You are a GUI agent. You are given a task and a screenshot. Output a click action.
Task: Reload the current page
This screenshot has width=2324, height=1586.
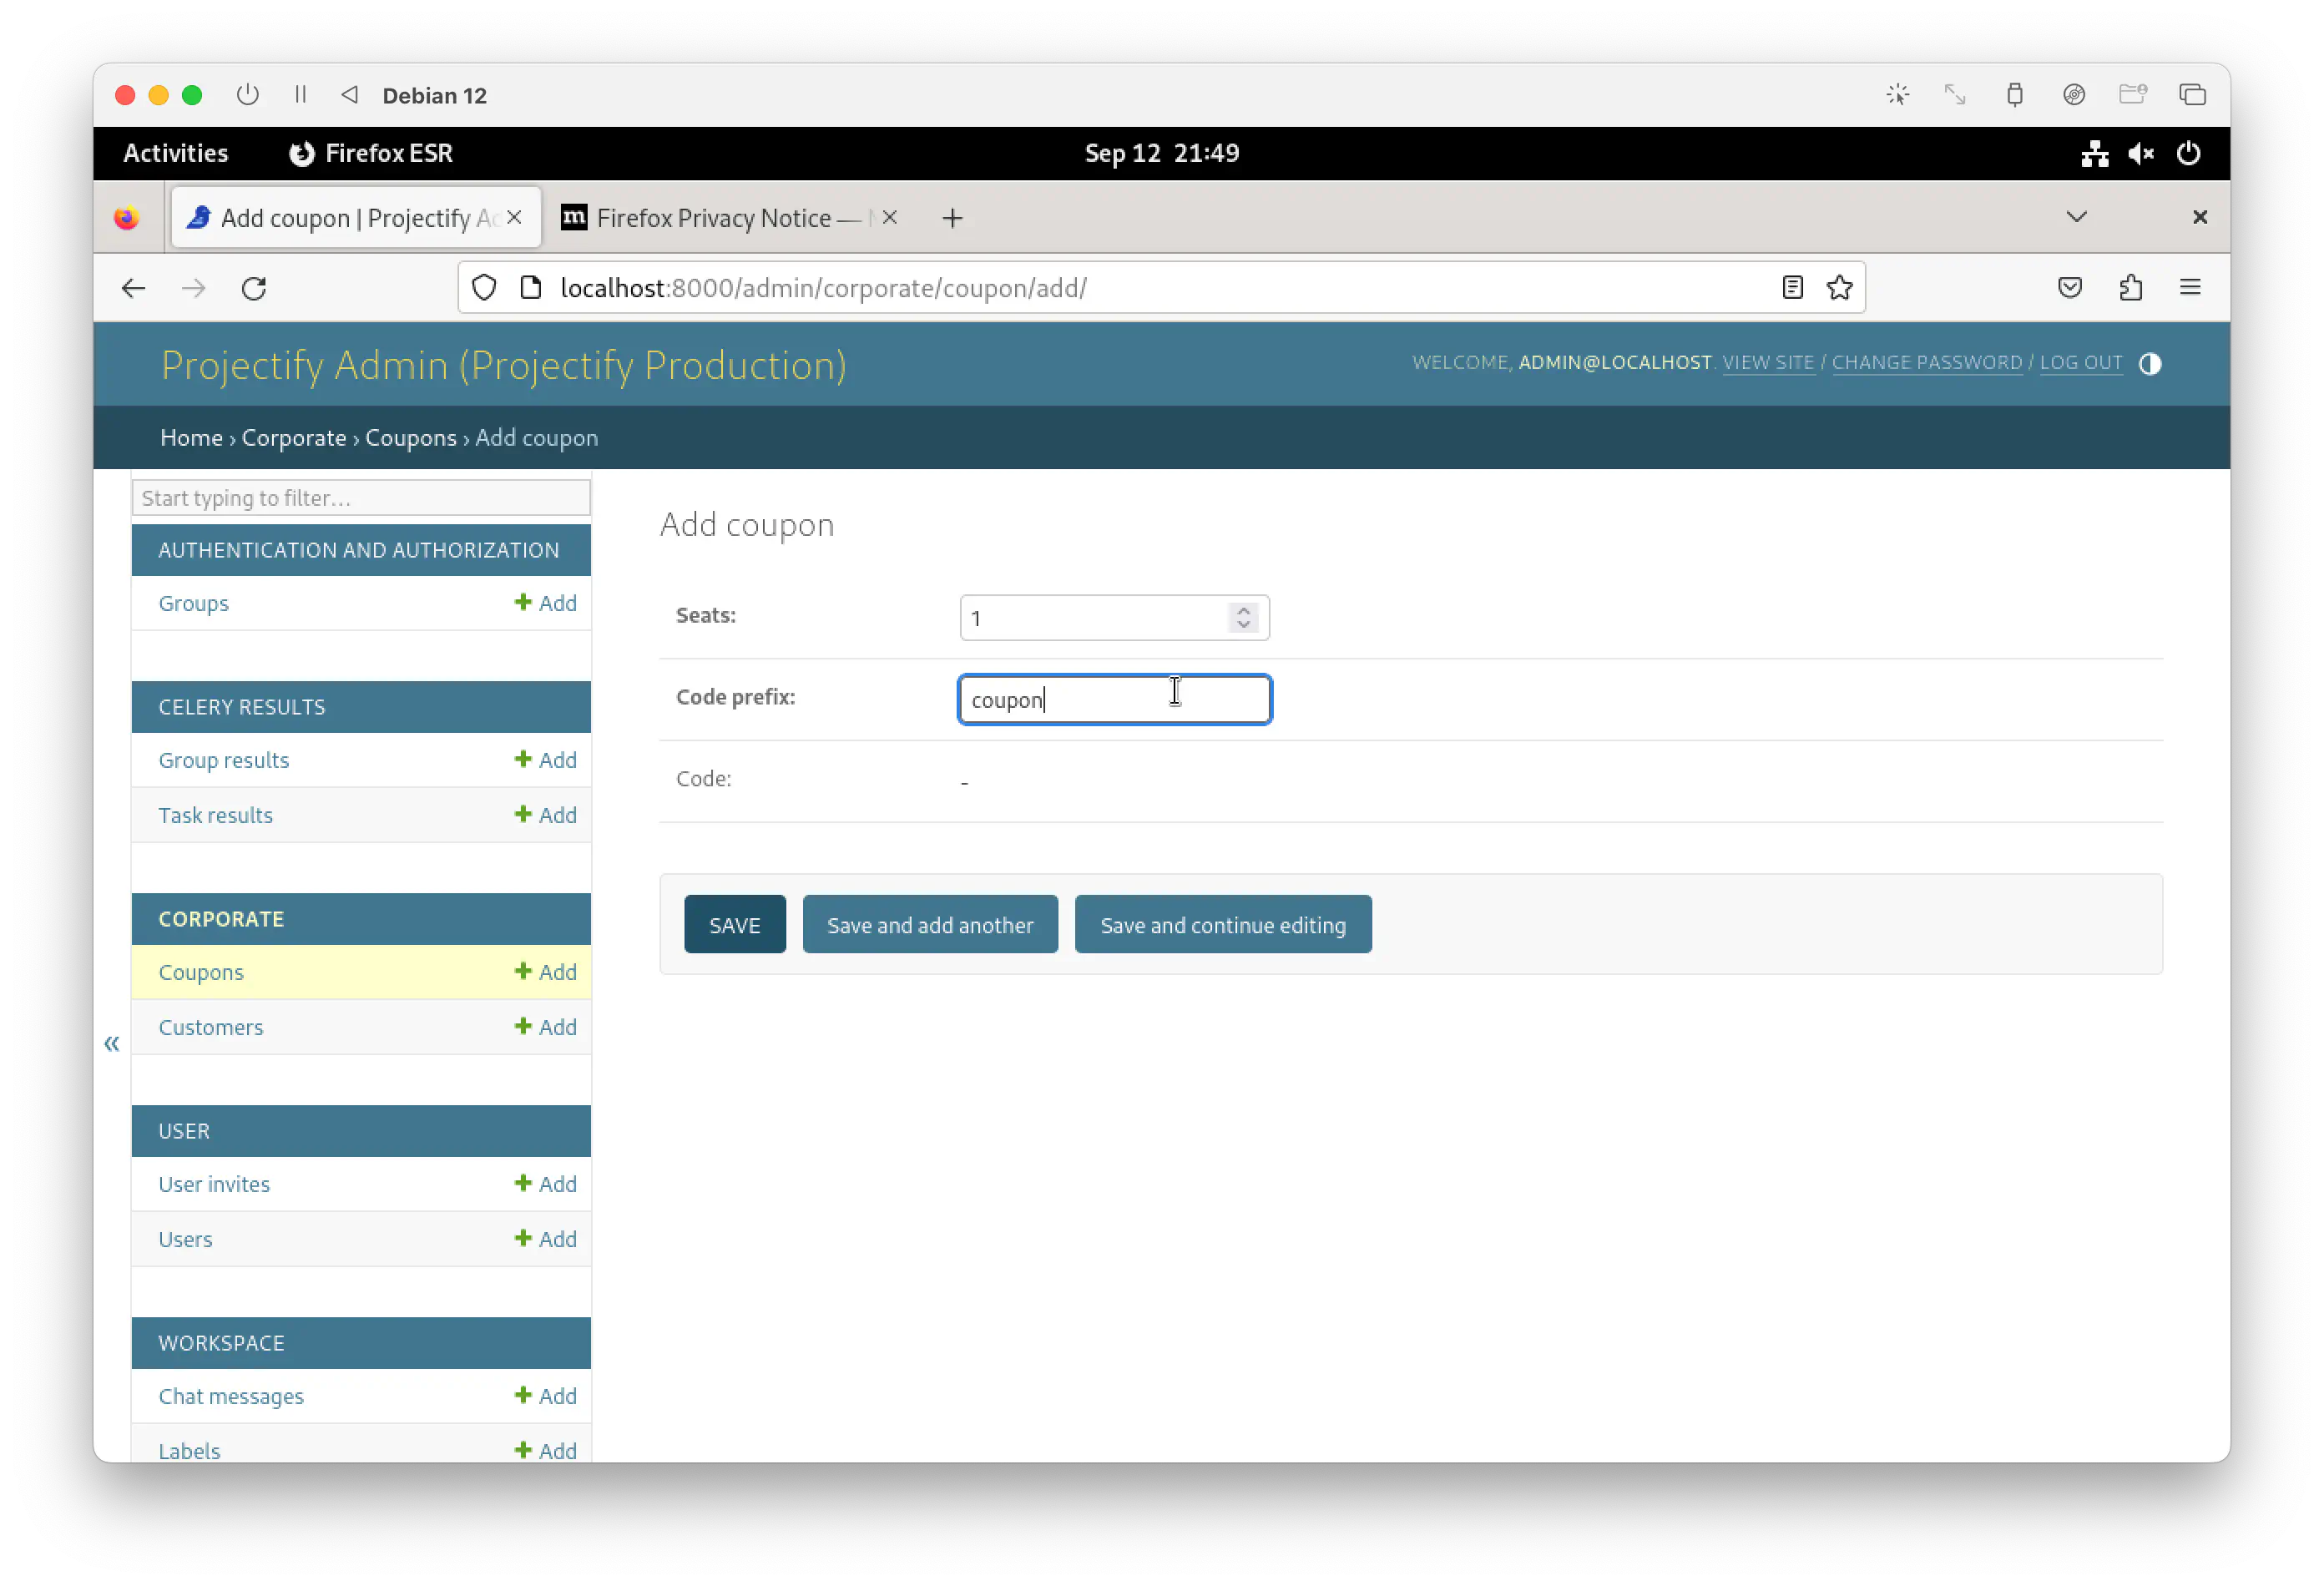[x=254, y=288]
